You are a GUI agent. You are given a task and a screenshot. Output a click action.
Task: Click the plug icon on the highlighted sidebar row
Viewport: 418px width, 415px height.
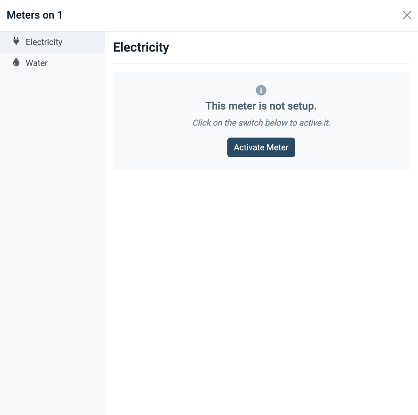[x=16, y=42]
